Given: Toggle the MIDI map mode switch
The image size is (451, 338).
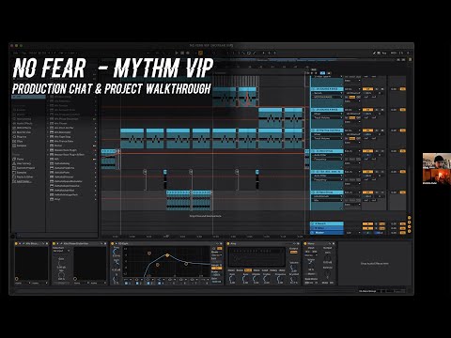Looking at the screenshot, I should pos(394,54).
